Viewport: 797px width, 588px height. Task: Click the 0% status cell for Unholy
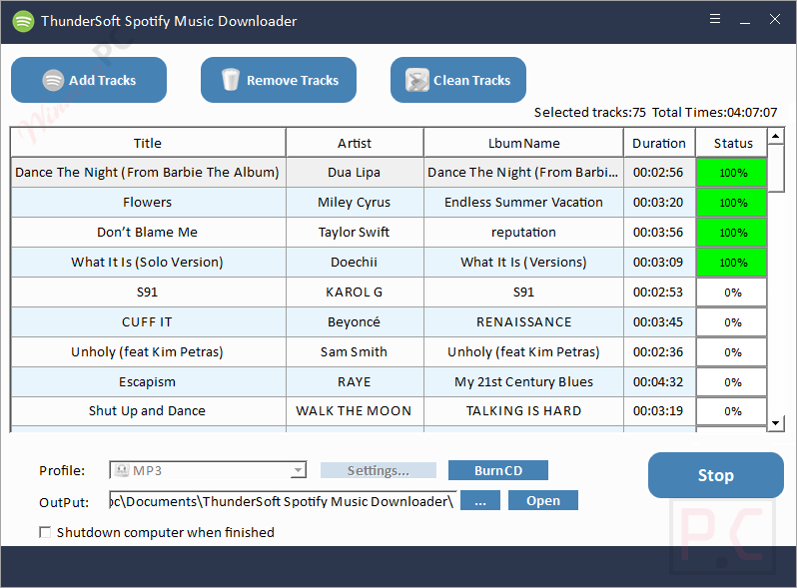pos(732,352)
